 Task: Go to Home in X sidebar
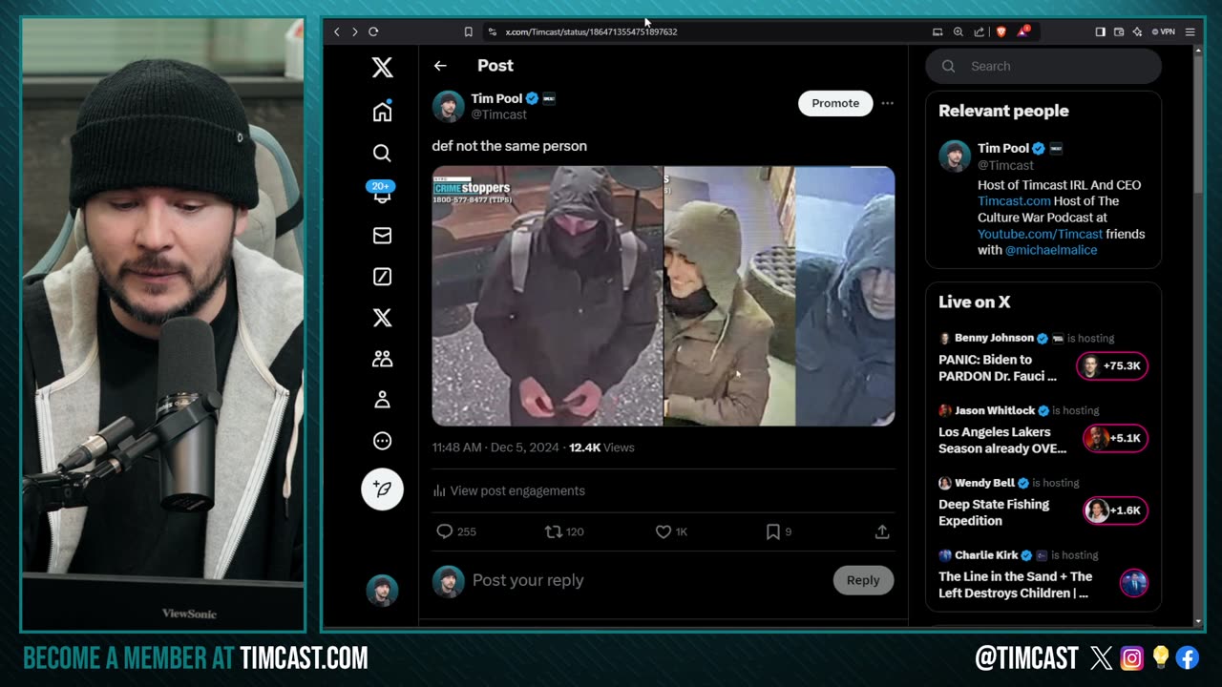tap(382, 112)
